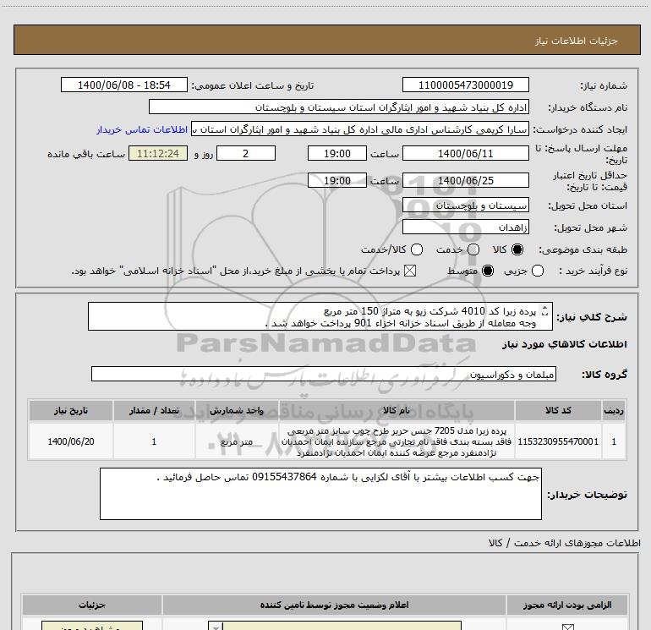
Task: Open the supplier license status dropdown
Action: click(x=335, y=626)
